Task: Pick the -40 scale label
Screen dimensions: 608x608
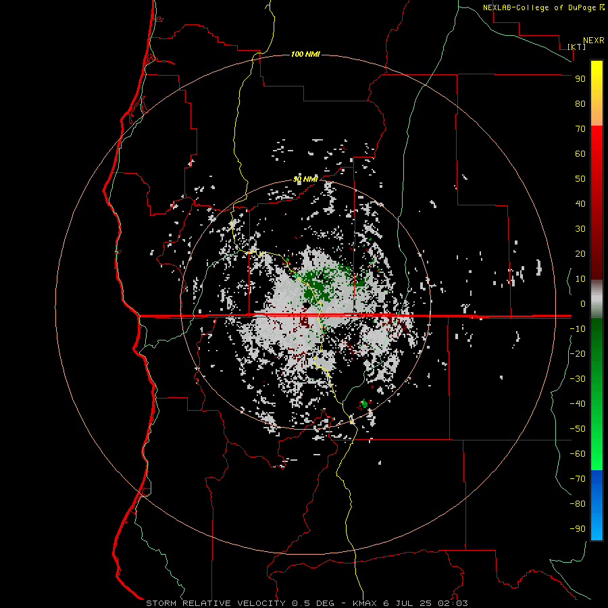Action: point(578,404)
